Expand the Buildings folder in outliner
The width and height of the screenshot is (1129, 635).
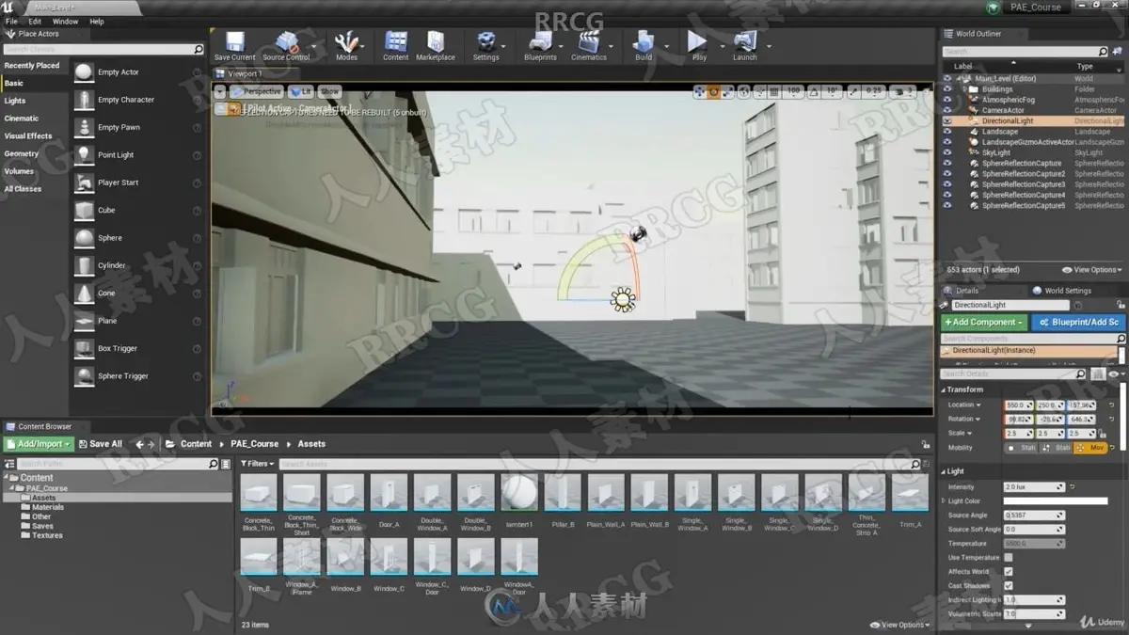click(x=962, y=89)
